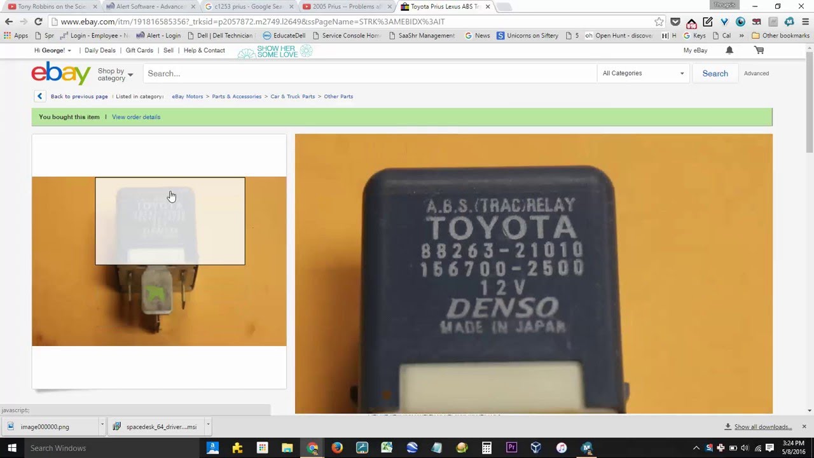Click the Search button
Viewport: 814px width, 458px height.
tap(715, 73)
